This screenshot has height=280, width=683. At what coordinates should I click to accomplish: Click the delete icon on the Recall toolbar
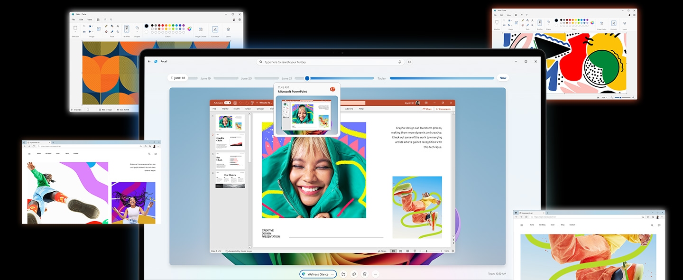point(364,274)
